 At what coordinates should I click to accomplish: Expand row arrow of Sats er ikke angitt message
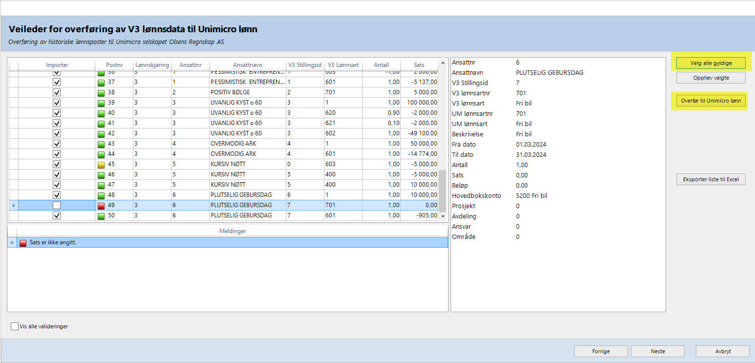pyautogui.click(x=13, y=242)
